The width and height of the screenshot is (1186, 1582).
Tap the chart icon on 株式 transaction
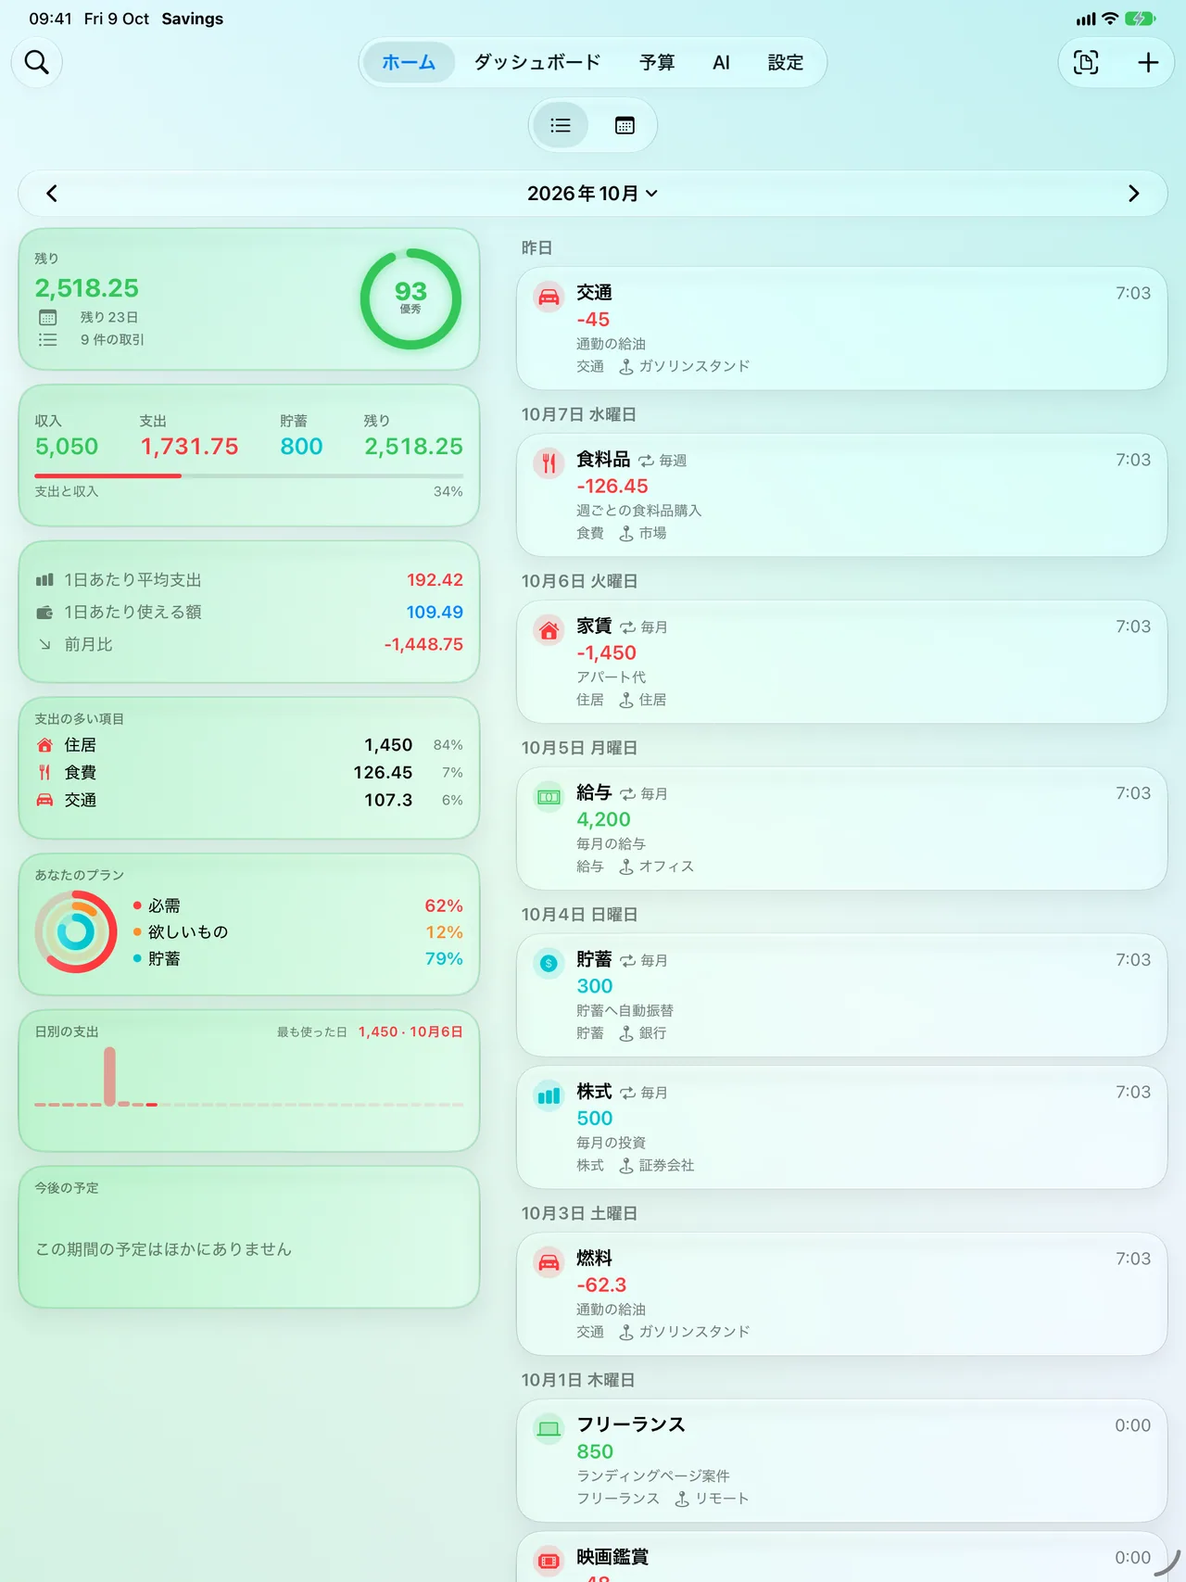549,1096
